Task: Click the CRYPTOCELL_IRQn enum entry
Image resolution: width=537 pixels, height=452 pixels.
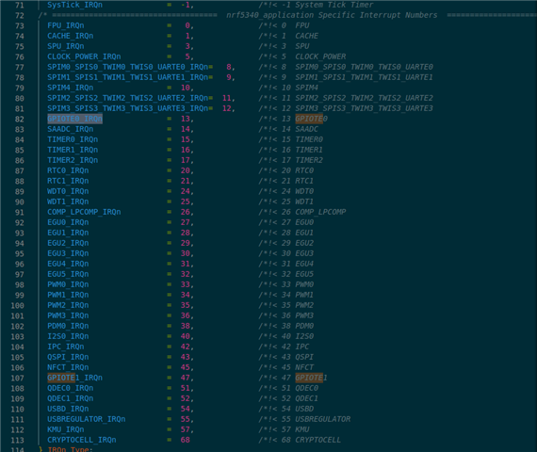Action: [82, 440]
